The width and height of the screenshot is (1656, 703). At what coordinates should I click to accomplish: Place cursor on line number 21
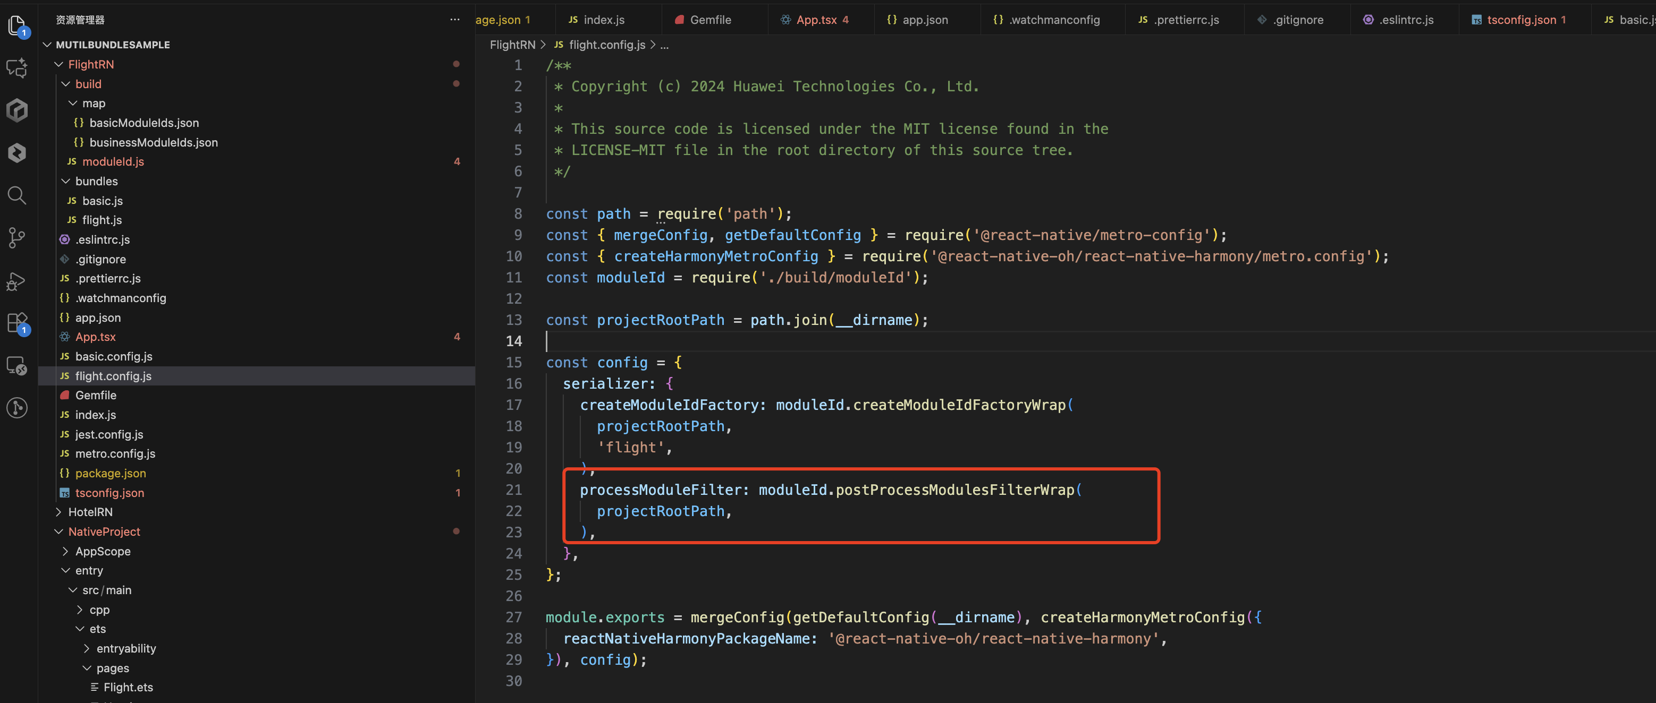513,490
